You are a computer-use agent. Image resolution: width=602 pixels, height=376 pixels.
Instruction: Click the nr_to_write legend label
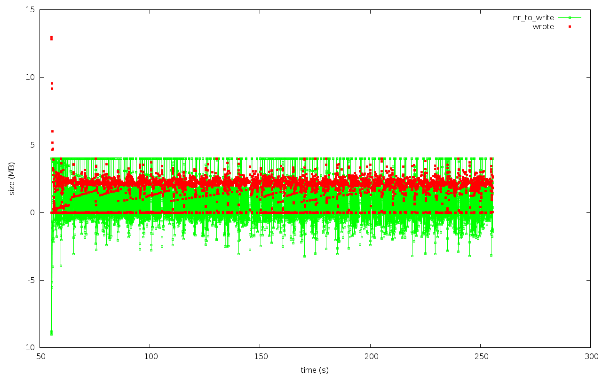533,18
